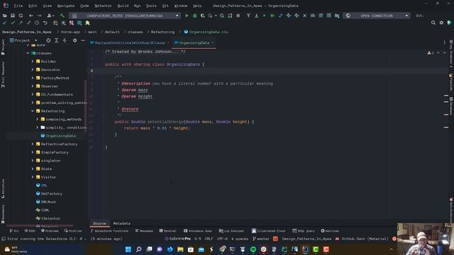Expand the FactoryMethod folder

click(33, 78)
